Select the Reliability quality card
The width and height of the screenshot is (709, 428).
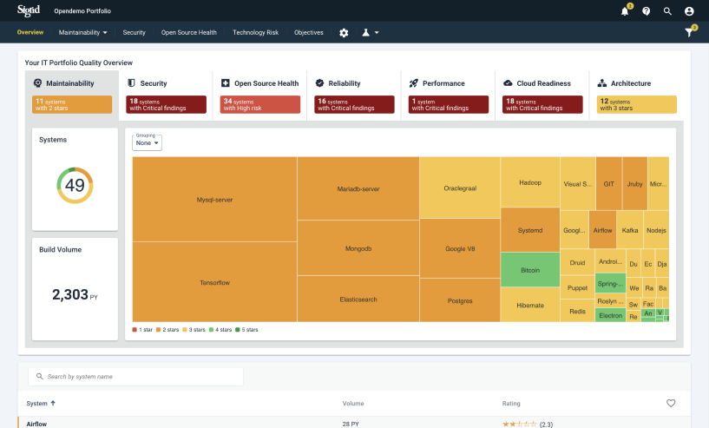[354, 95]
